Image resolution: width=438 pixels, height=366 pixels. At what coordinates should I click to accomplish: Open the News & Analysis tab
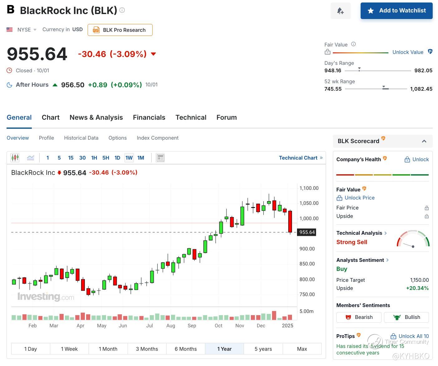coord(96,118)
